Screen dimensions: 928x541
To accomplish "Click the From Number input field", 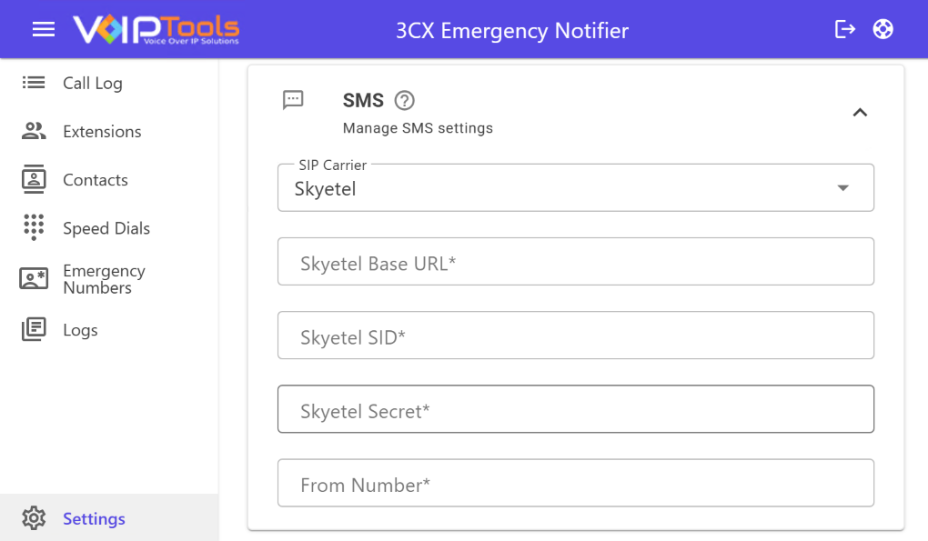I will 575,484.
